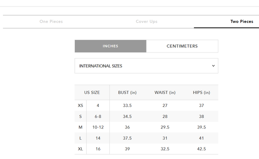Click waist value 32.5
The image size is (259, 159).
pos(165,149)
